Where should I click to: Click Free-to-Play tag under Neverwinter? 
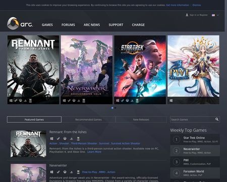pos(89,172)
